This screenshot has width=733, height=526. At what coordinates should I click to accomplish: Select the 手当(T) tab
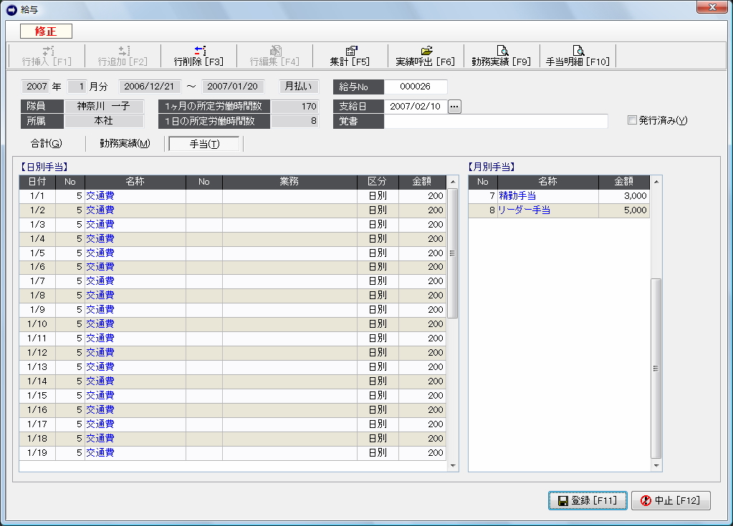(204, 144)
